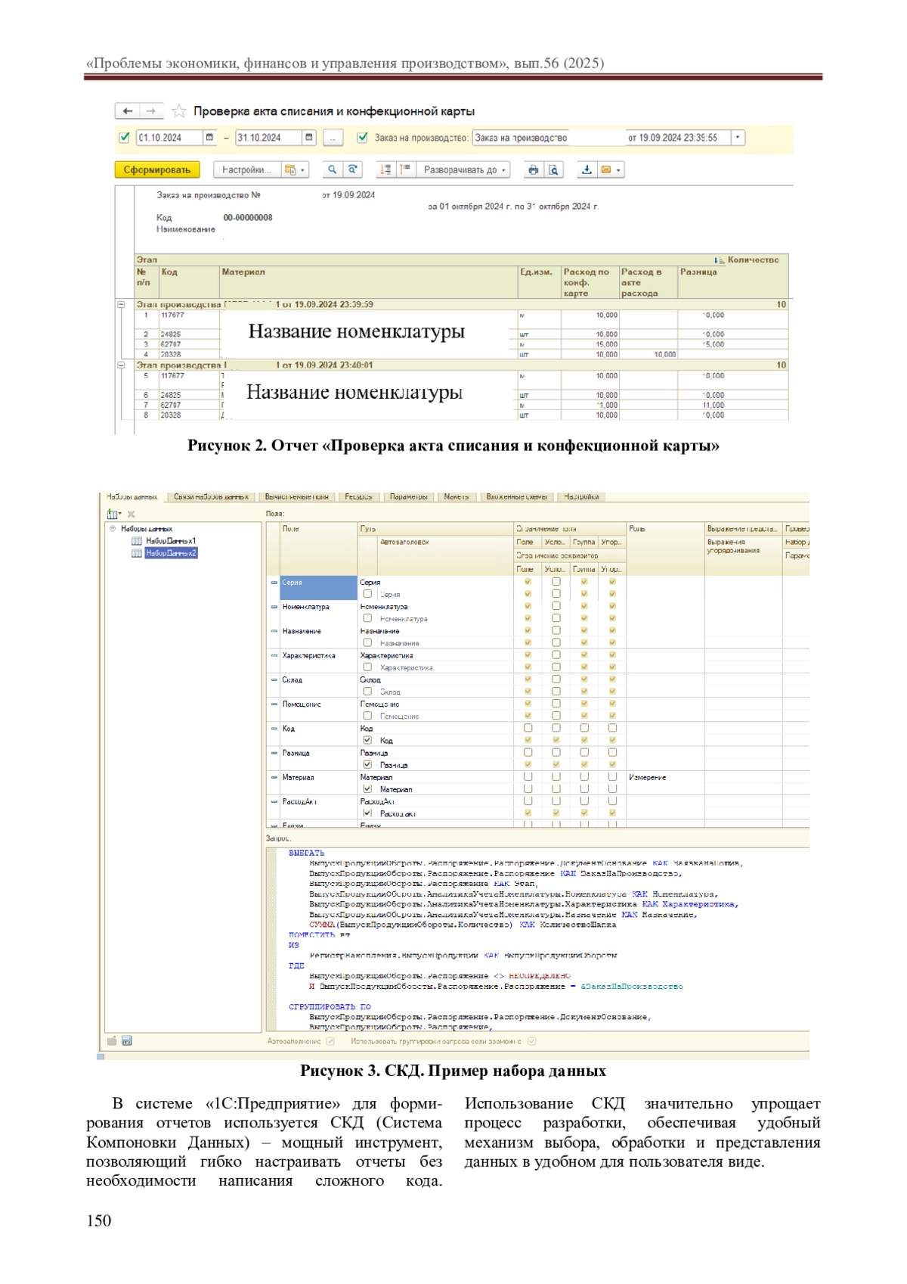Toggle the 'Заказ на производство' checkbox
The width and height of the screenshot is (907, 1284).
point(363,138)
